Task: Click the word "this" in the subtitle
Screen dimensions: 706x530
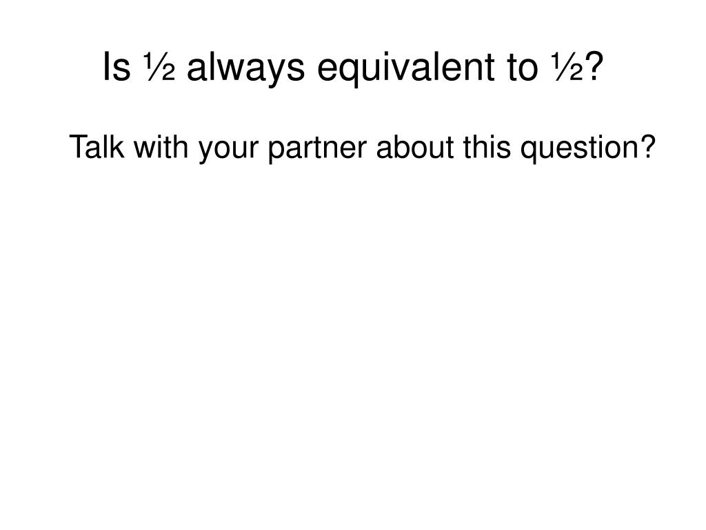Action: 487,147
